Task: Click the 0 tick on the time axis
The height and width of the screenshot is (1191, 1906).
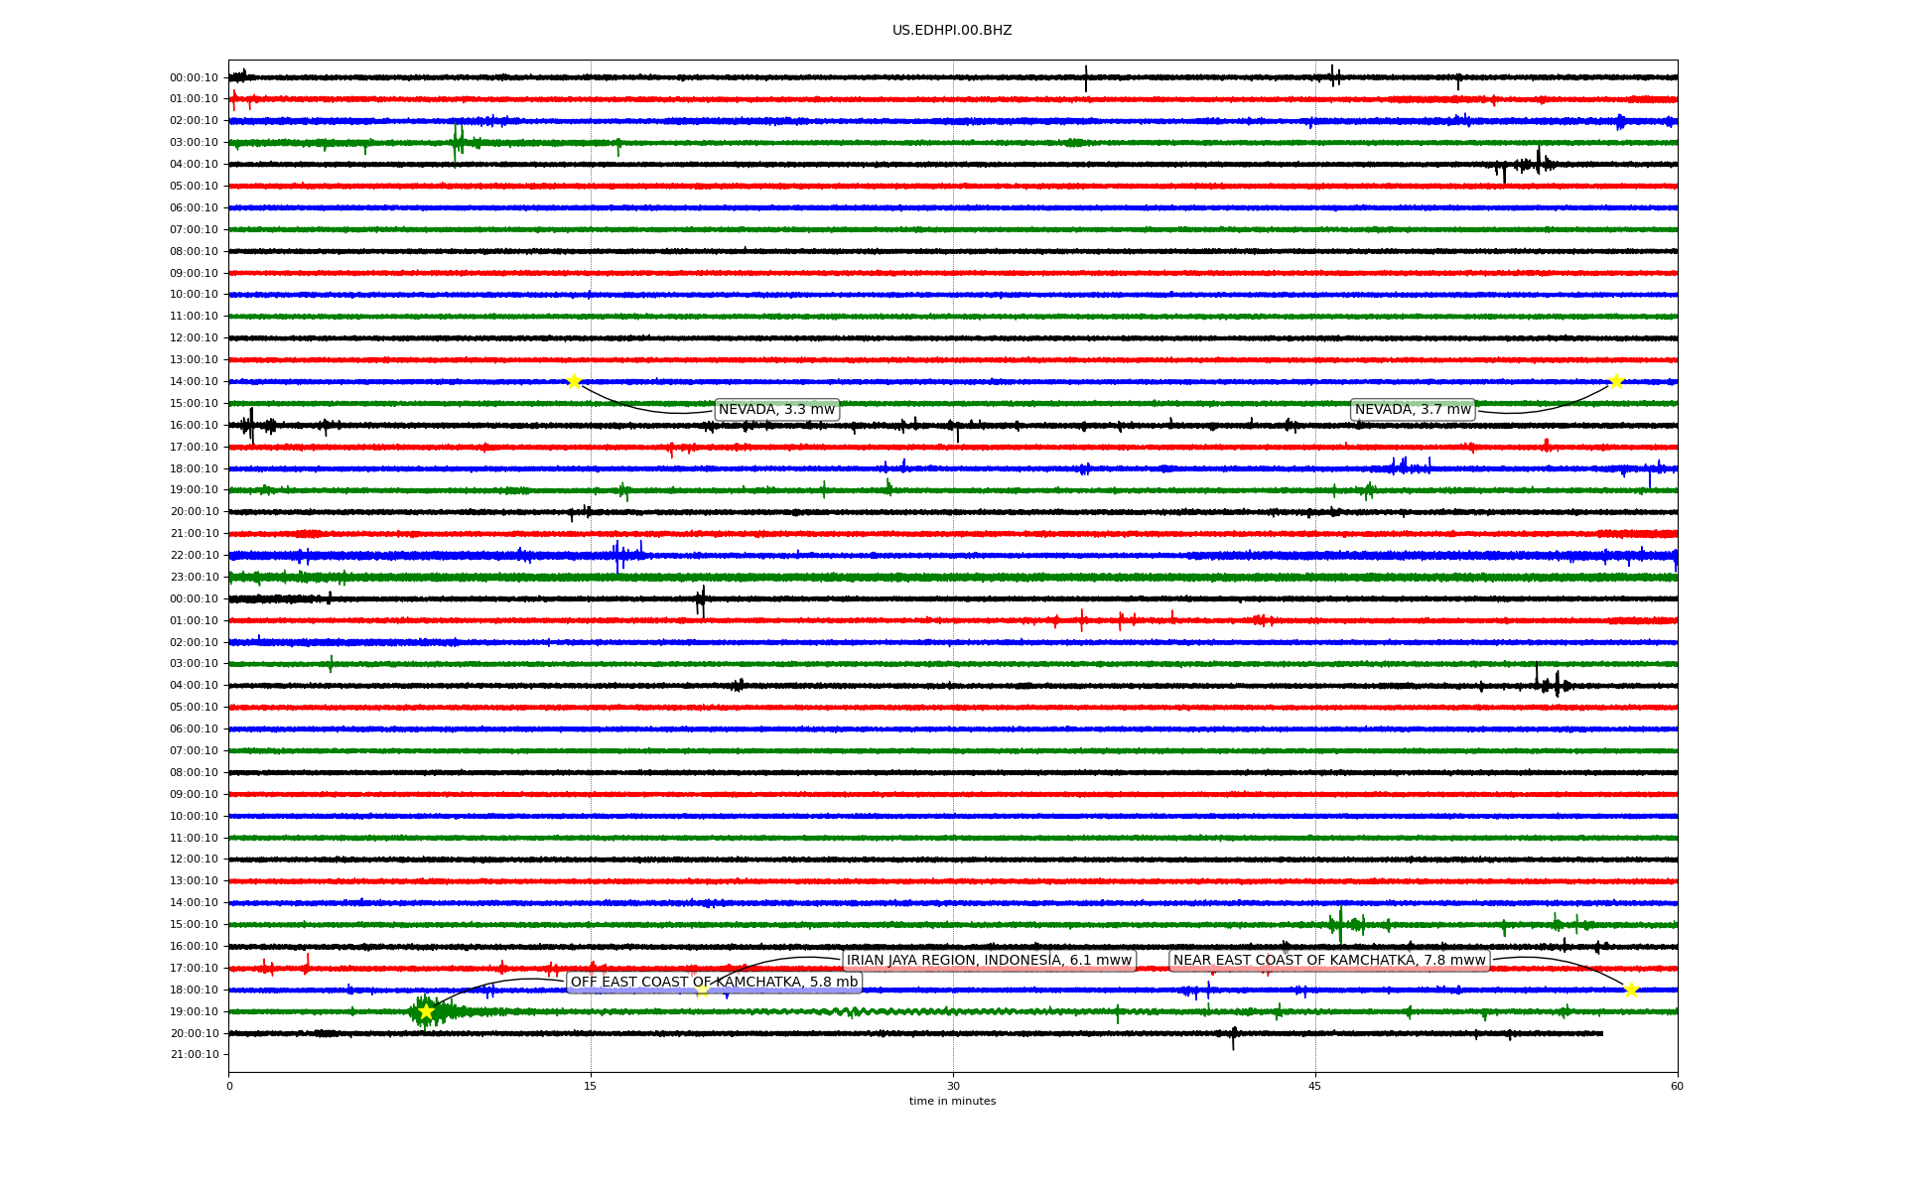Action: [x=229, y=1086]
